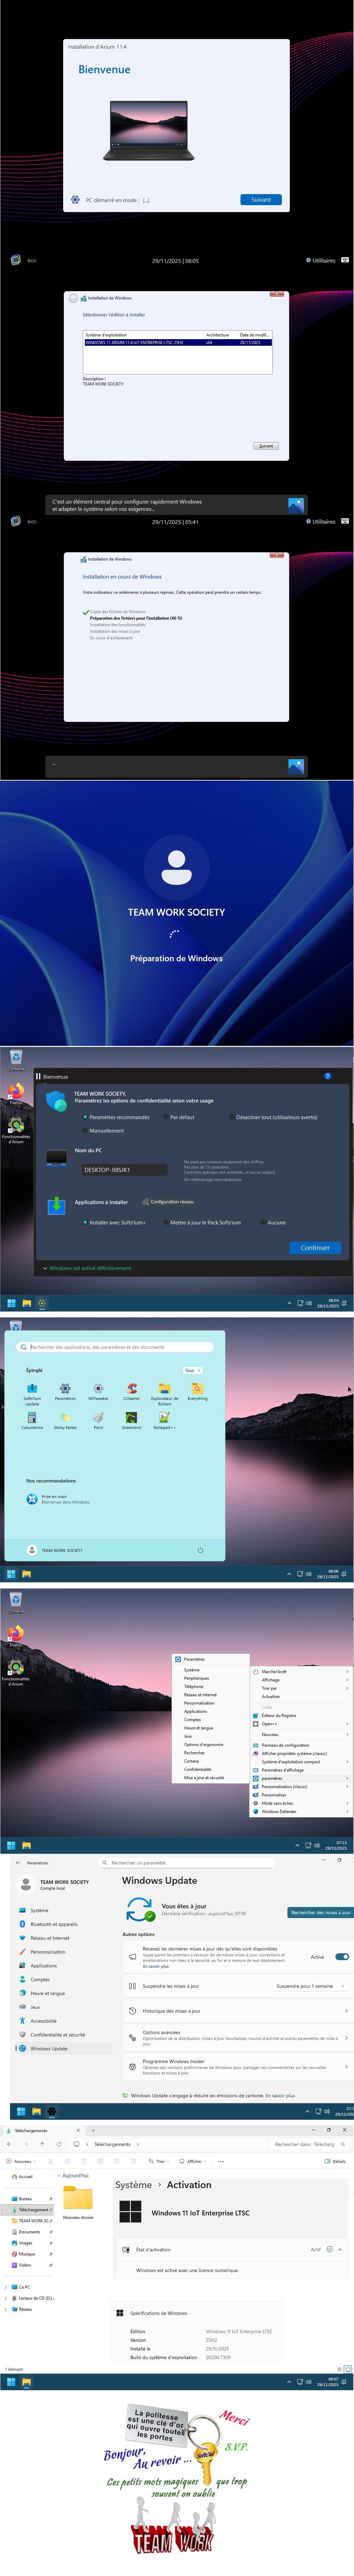Image resolution: width=354 pixels, height=2576 pixels.
Task: Click Nouveau button in Explorer toolbar
Action: tap(21, 2161)
